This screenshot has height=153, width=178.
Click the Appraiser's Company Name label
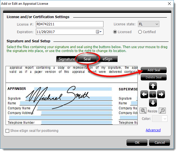19,108
